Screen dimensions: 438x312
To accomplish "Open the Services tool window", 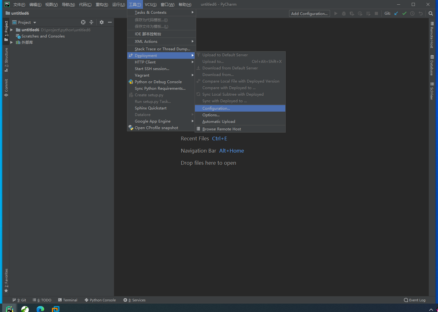I will 135,300.
